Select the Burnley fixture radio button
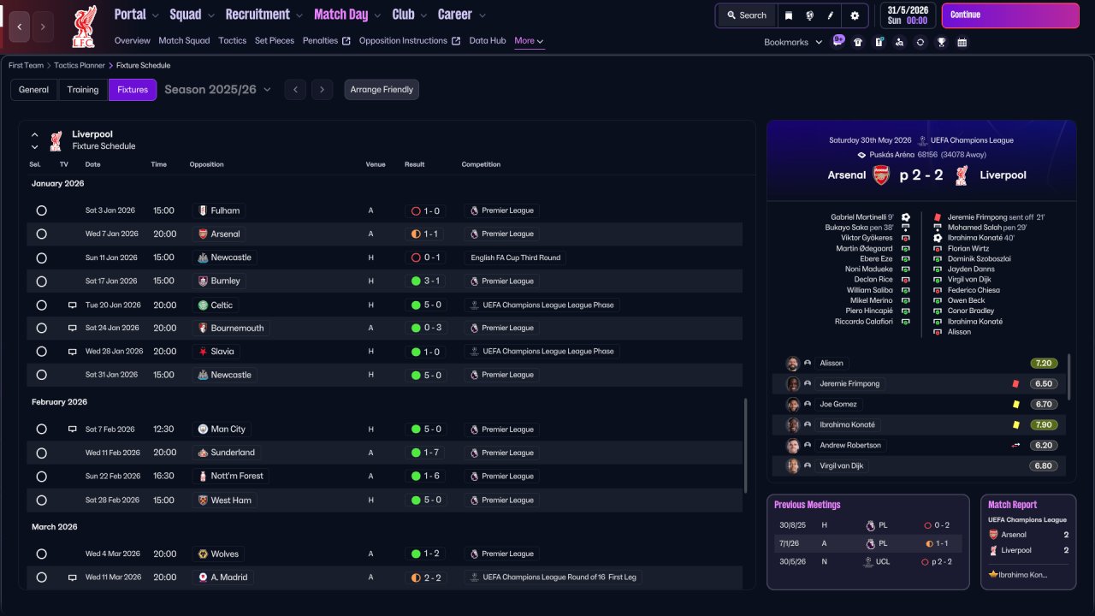The image size is (1095, 616). [41, 281]
